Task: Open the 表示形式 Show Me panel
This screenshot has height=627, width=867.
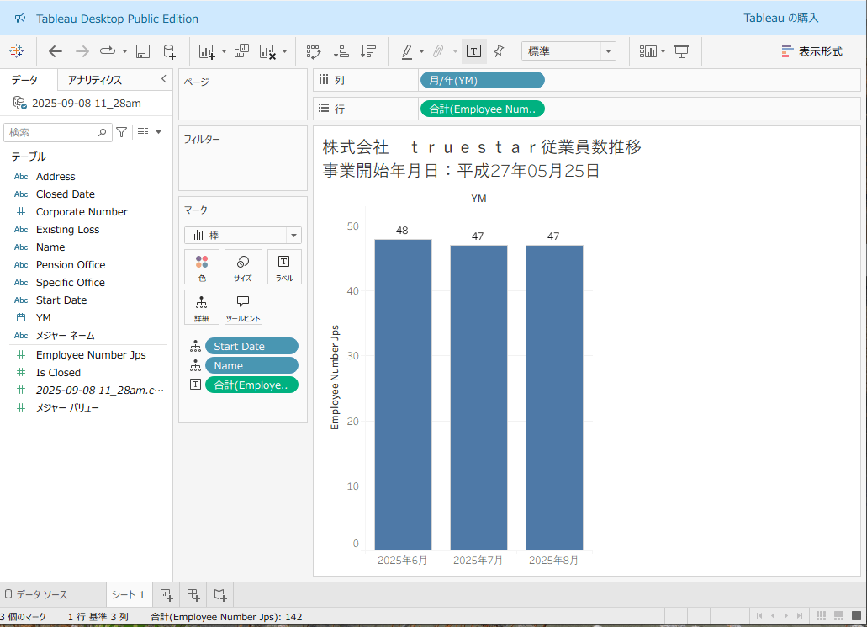Action: click(x=811, y=51)
